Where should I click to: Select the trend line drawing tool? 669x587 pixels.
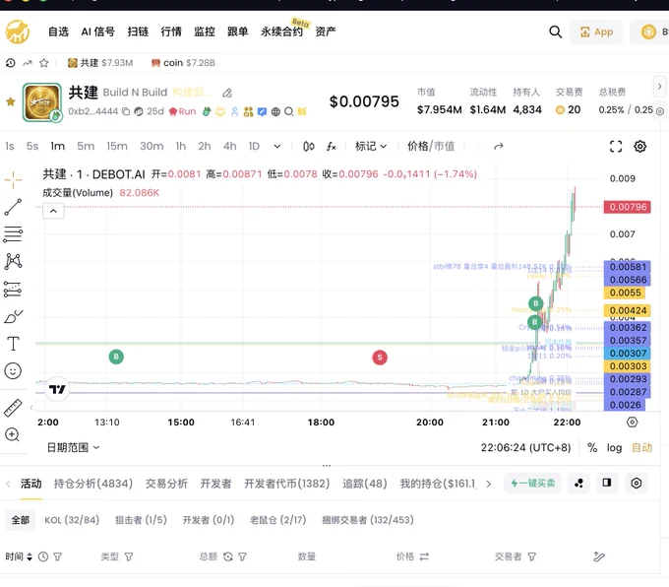13,207
